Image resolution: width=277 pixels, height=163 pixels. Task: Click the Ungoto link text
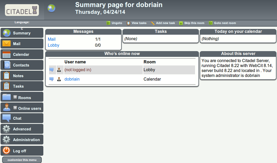point(117,23)
